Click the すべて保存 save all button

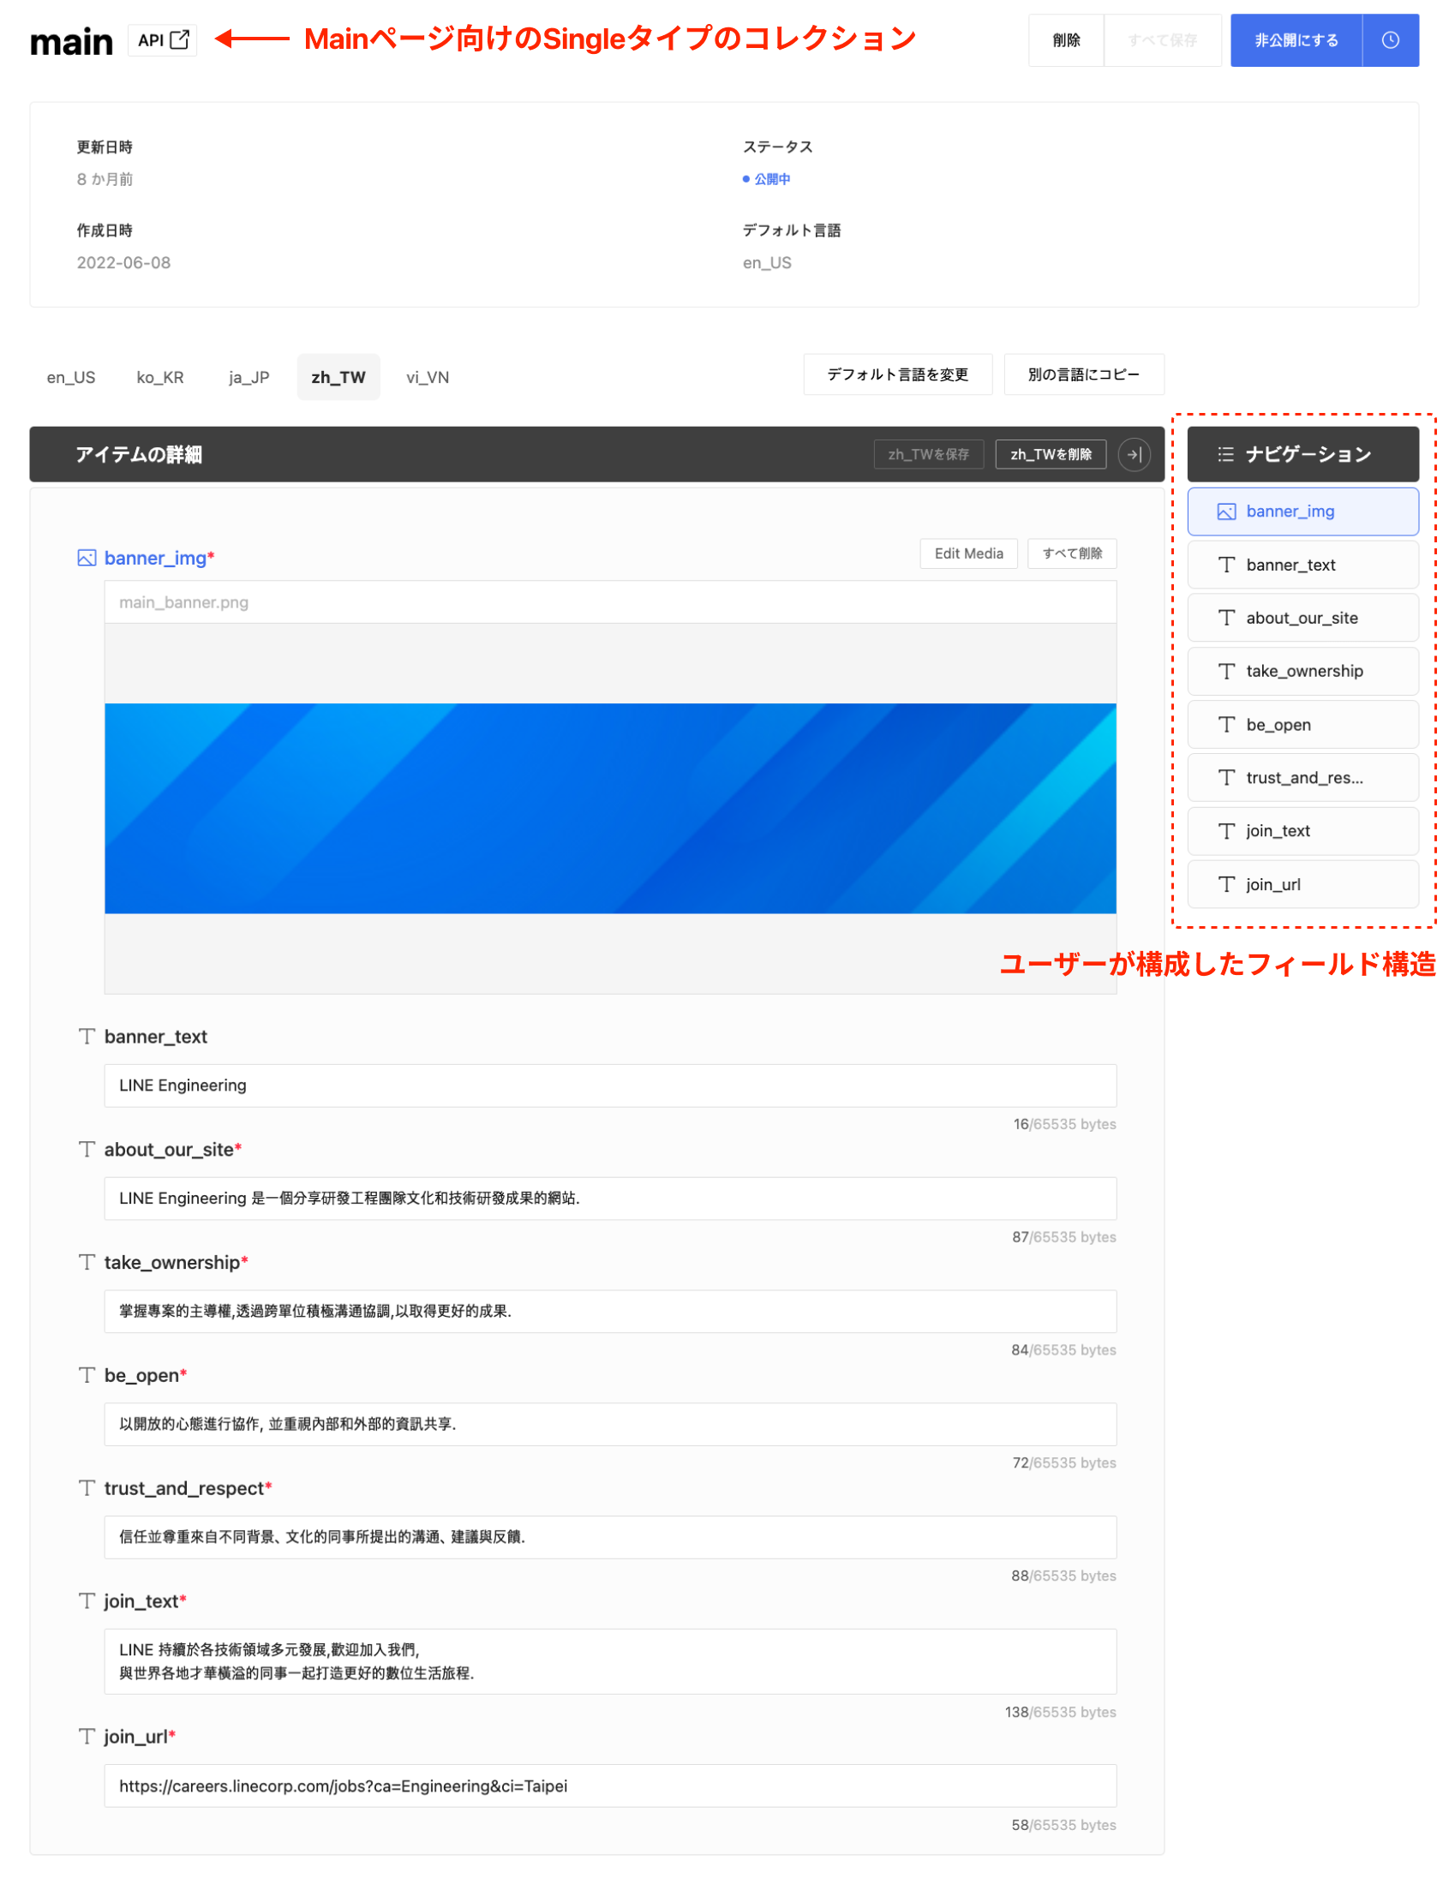(x=1163, y=40)
